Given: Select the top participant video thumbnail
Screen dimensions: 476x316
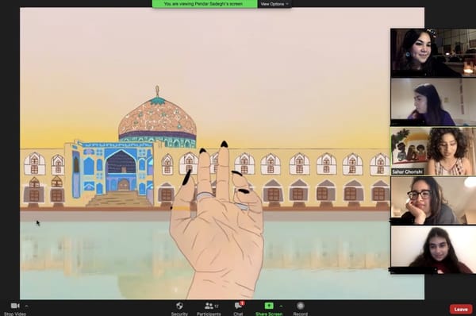Looking at the screenshot, I should pos(433,53).
